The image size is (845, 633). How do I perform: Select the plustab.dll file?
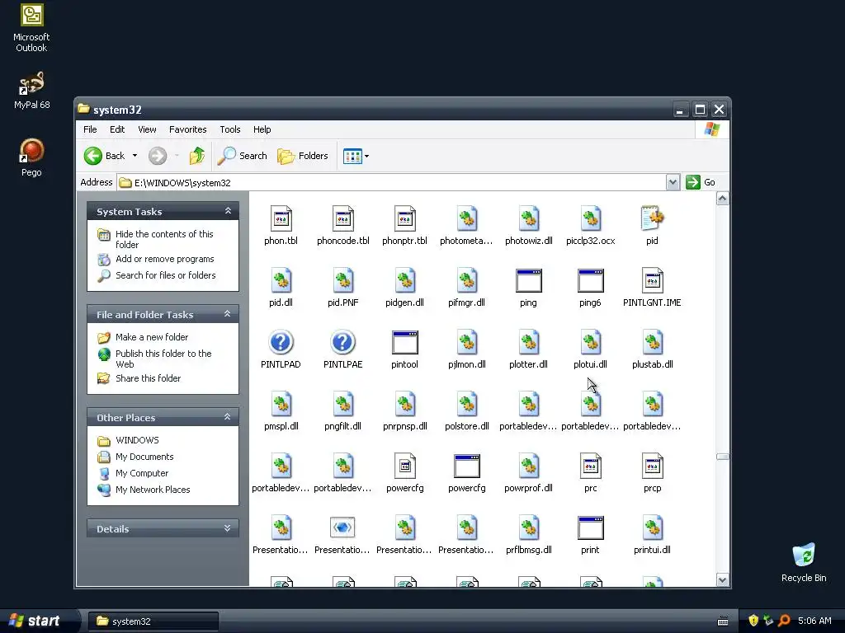point(652,349)
